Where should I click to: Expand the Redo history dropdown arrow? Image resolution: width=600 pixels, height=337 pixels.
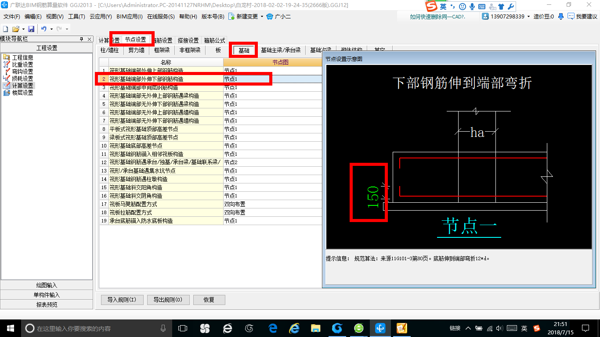click(67, 29)
